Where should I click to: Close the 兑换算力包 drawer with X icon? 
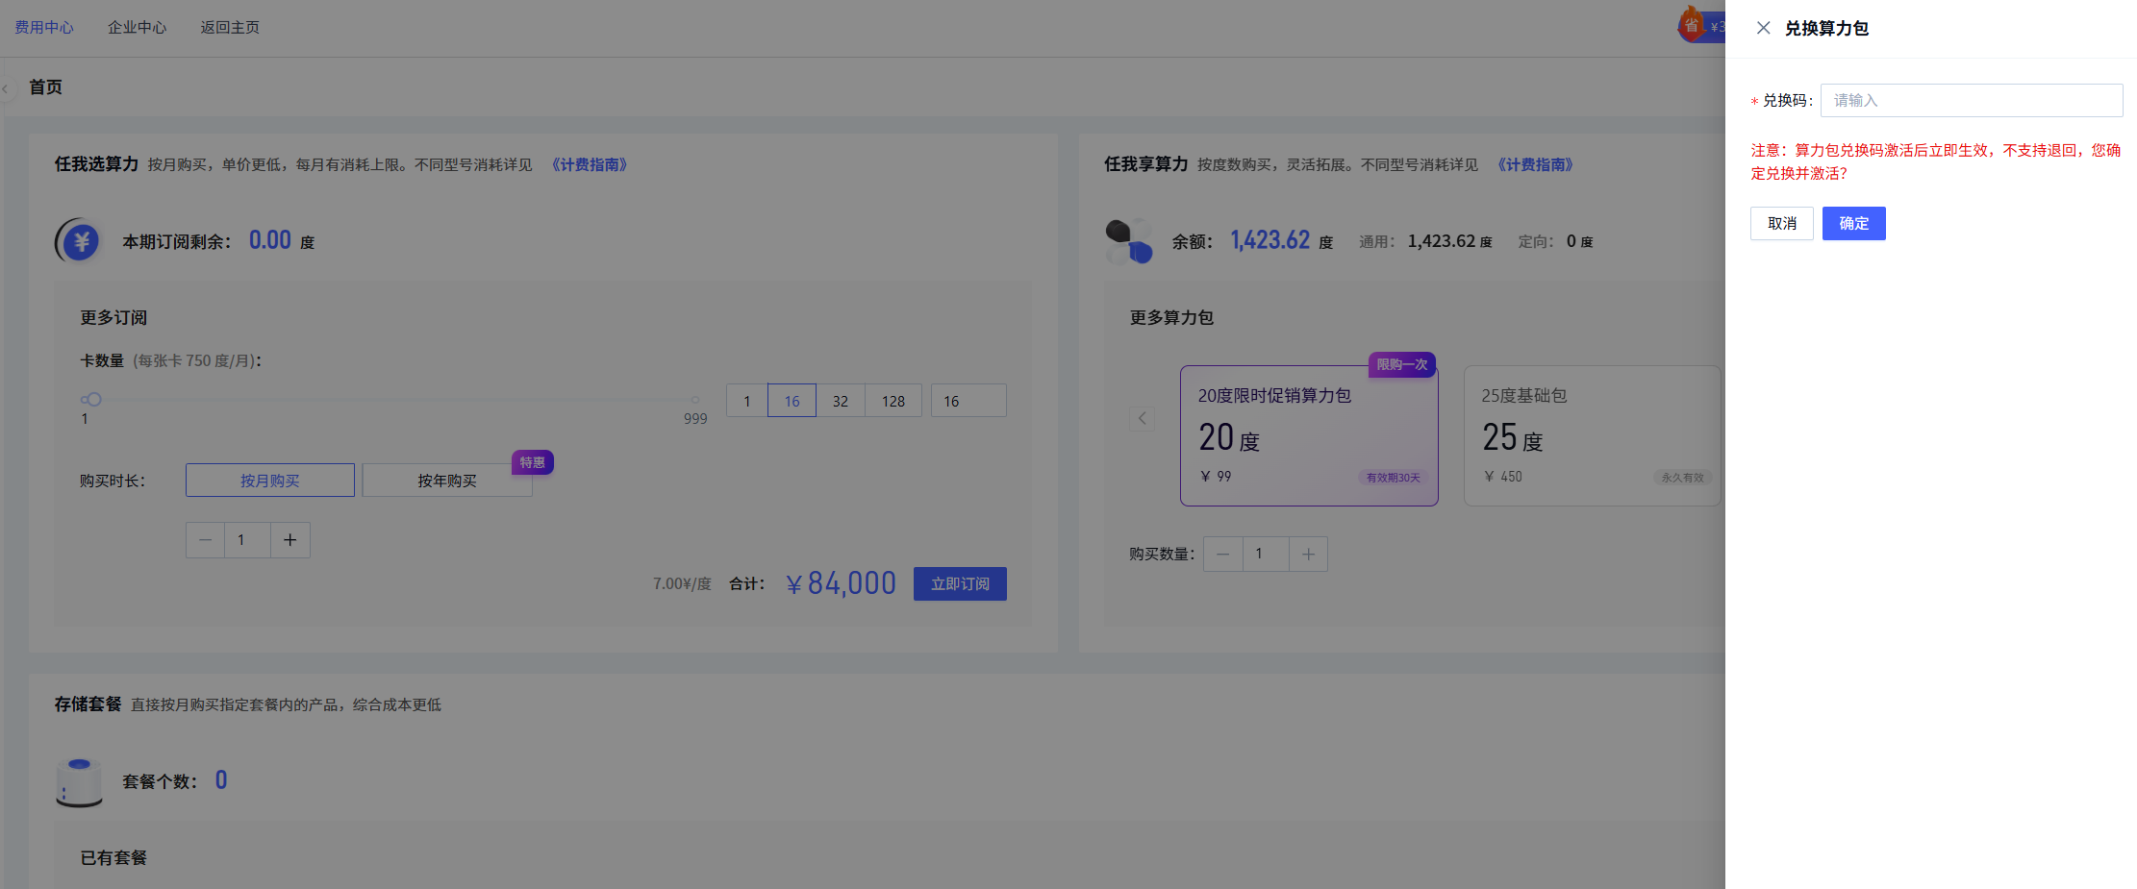tap(1763, 28)
